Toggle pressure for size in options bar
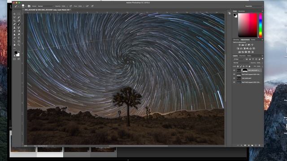Image resolution: width=287 pixels, height=161 pixels. pos(92,6)
